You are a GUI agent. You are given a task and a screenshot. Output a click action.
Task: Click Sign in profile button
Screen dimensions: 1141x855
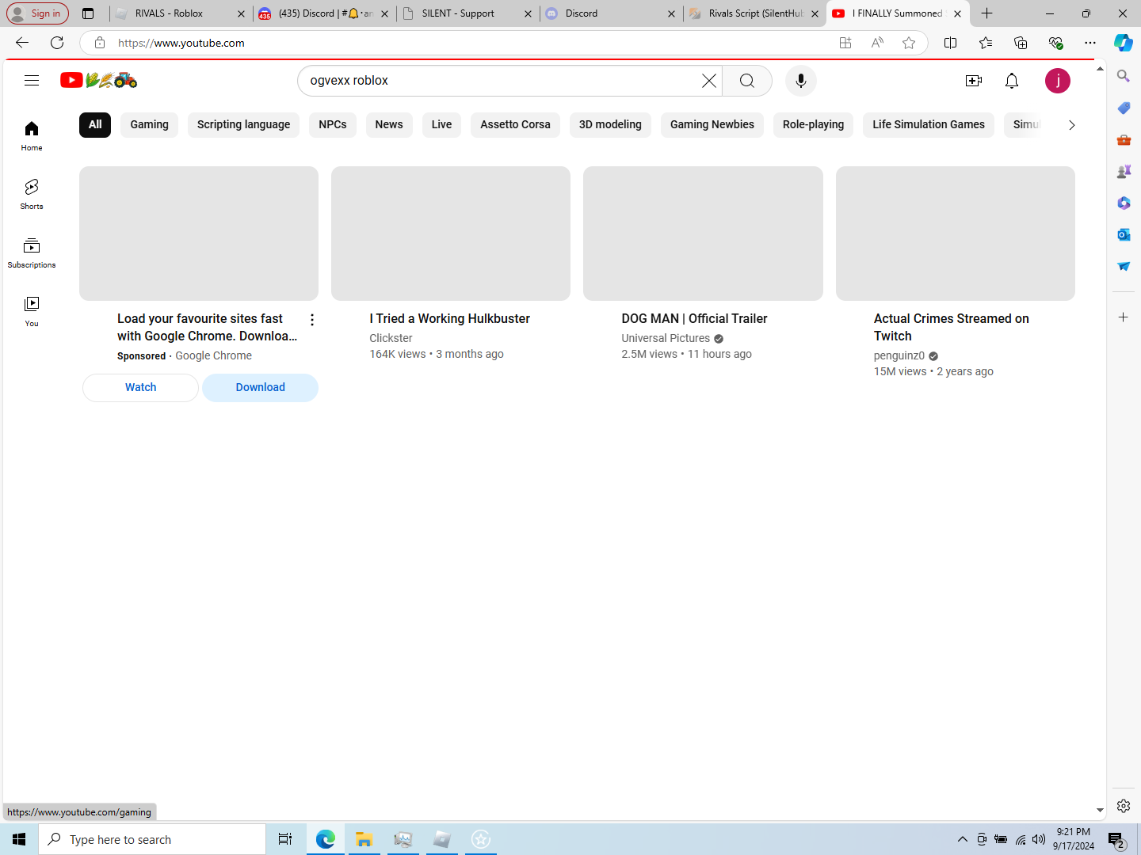pyautogui.click(x=37, y=13)
